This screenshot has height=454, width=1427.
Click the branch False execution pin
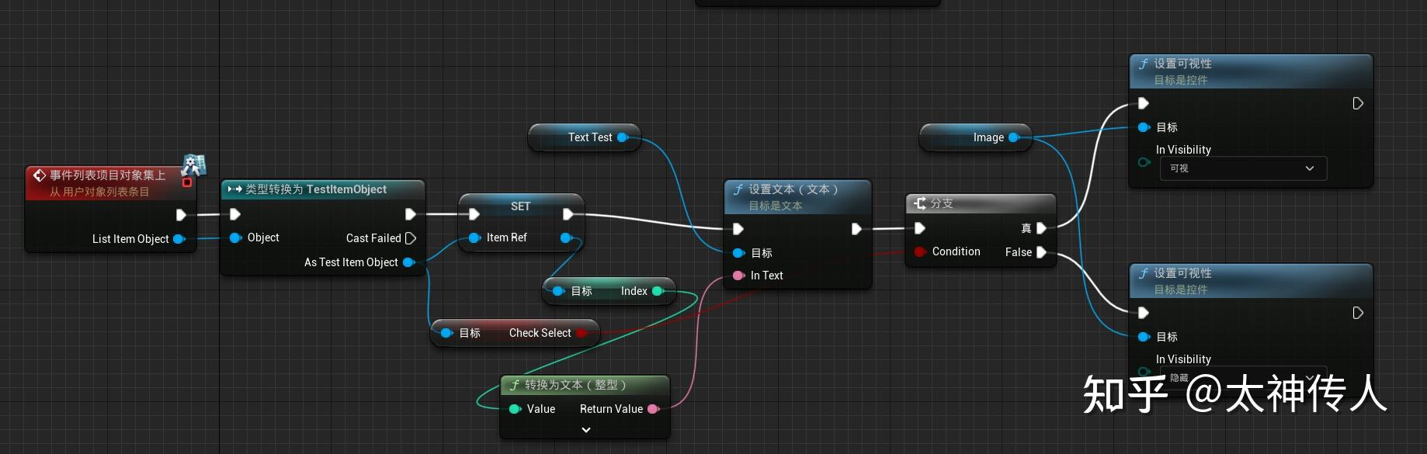1041,252
